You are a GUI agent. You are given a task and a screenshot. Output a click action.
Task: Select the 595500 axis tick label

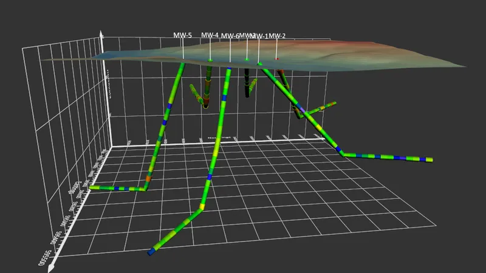click(44, 258)
